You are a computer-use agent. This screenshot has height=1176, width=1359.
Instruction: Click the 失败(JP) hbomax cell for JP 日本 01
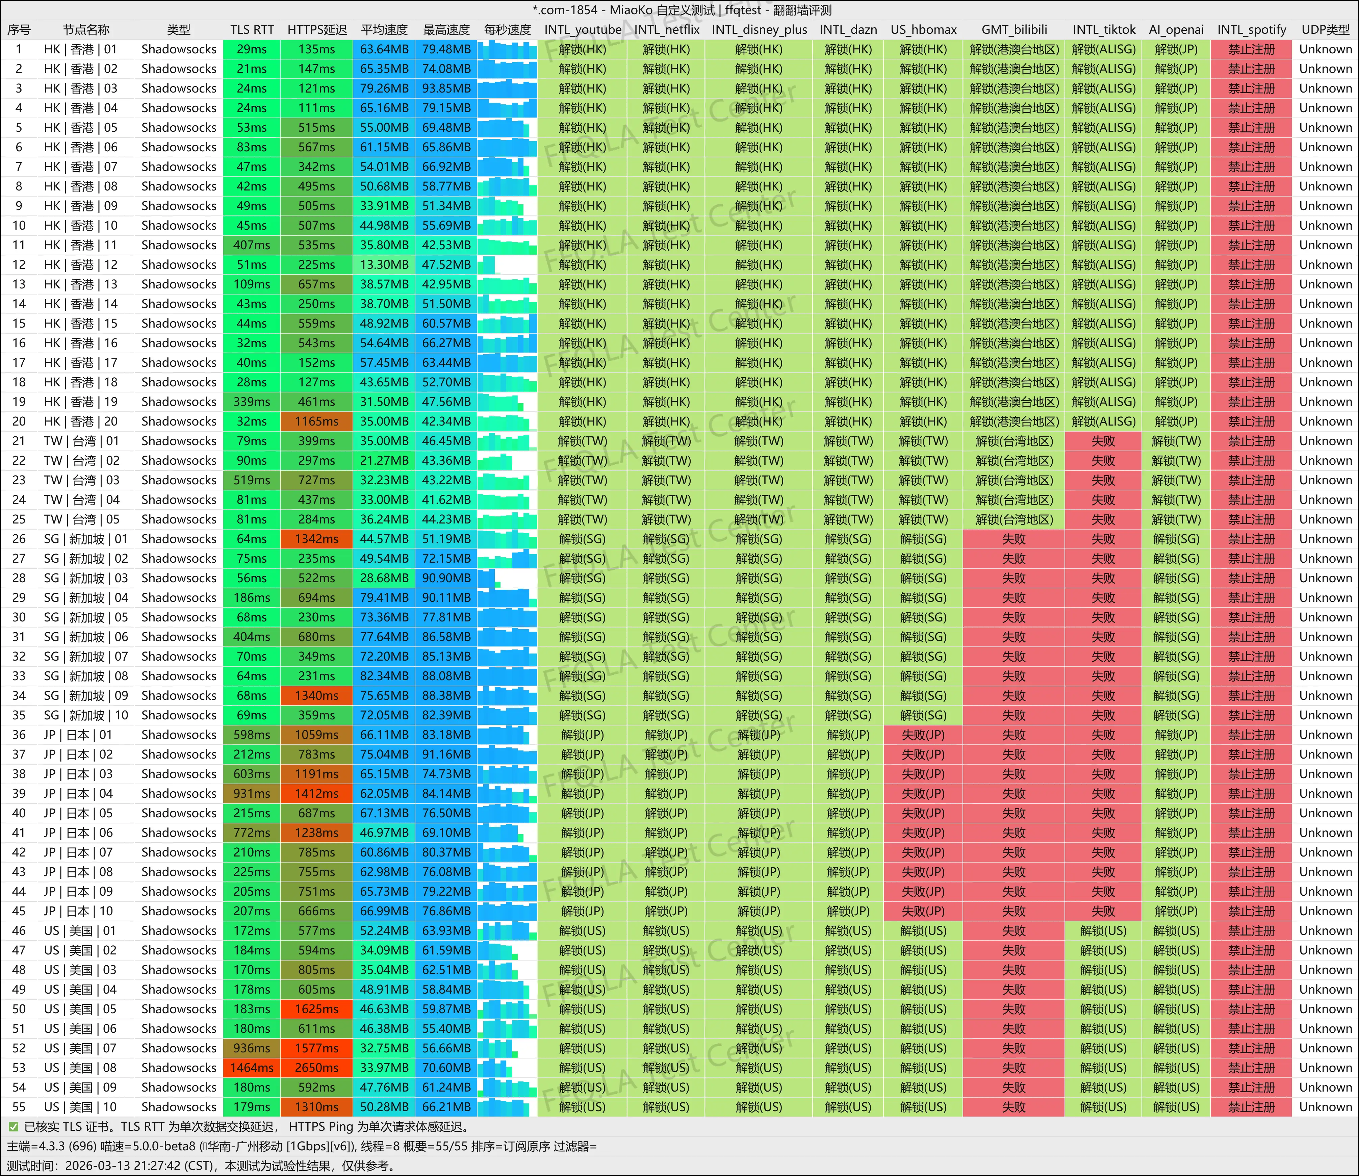click(x=923, y=735)
